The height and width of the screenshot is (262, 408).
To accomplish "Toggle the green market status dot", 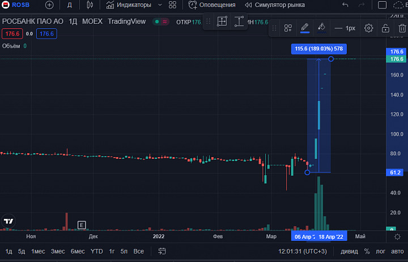I will [x=157, y=22].
